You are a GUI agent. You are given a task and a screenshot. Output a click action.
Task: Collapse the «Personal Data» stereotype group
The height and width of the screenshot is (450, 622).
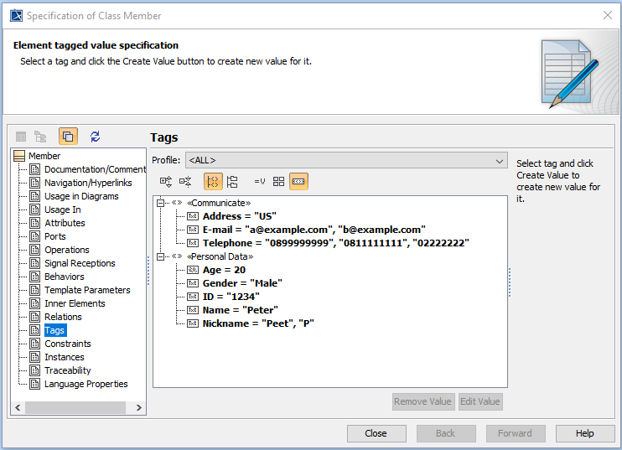[160, 257]
